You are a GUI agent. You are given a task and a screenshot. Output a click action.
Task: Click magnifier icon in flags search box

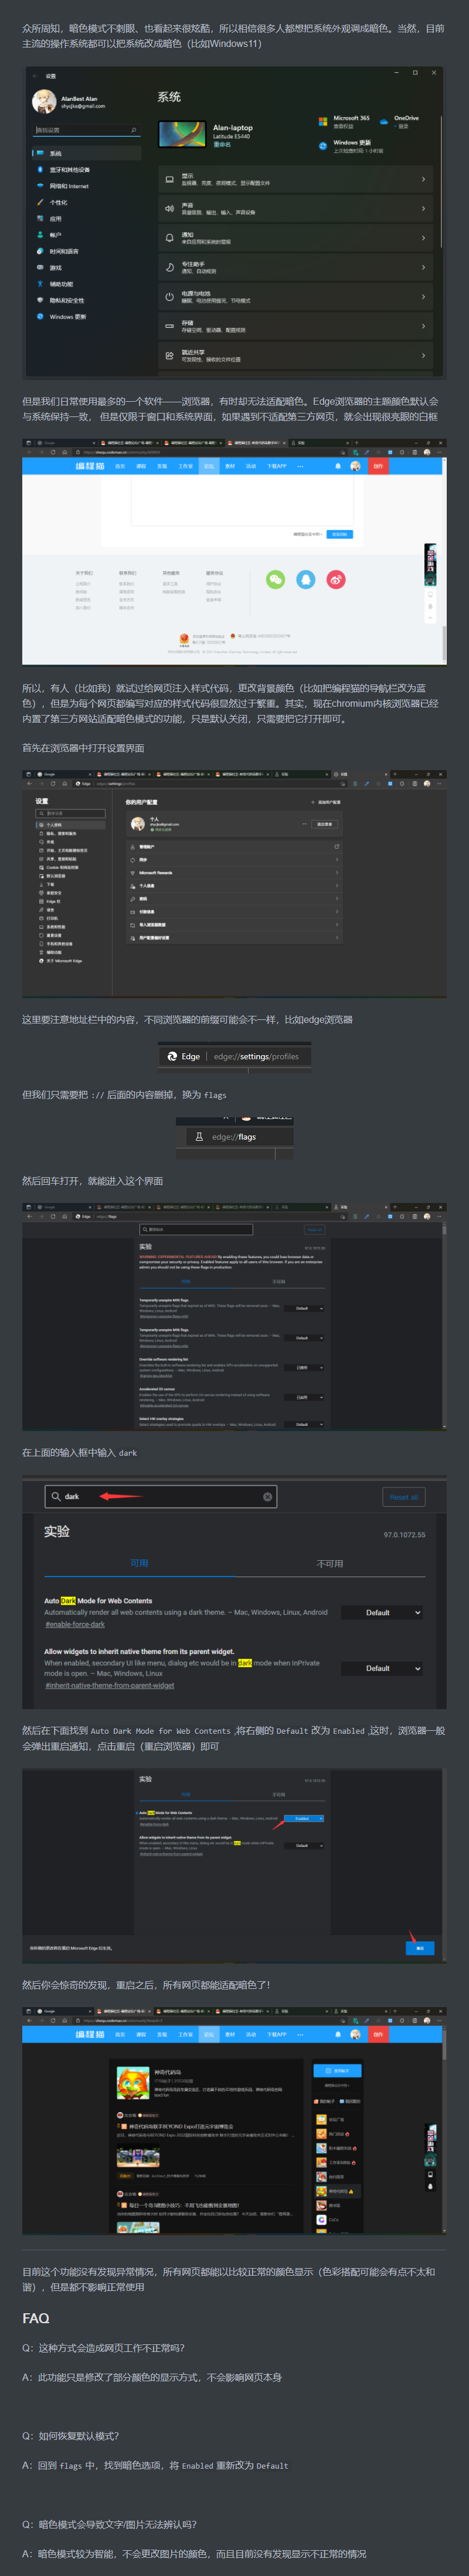pos(55,1497)
